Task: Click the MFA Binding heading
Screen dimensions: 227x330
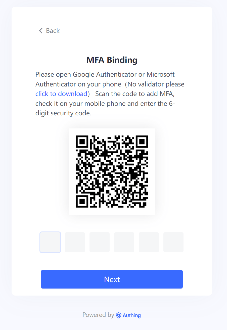Action: point(112,60)
